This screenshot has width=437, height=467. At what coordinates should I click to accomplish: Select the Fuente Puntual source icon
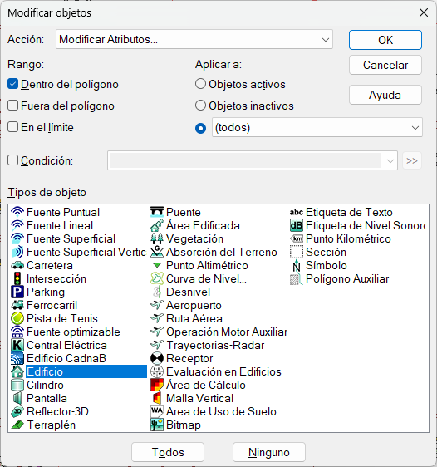[17, 212]
